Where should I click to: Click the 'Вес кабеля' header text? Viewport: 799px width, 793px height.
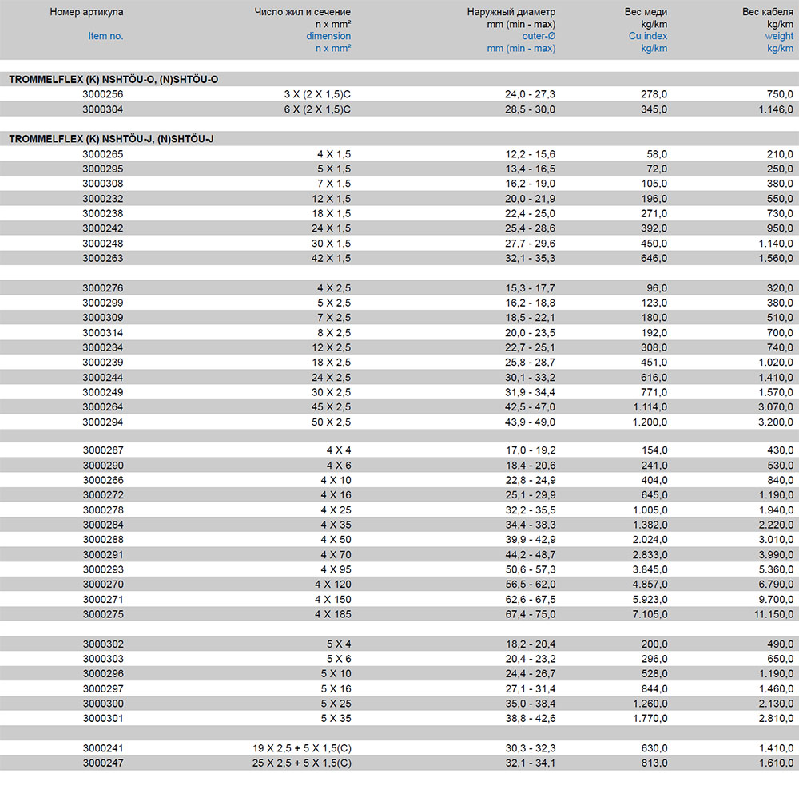767,12
